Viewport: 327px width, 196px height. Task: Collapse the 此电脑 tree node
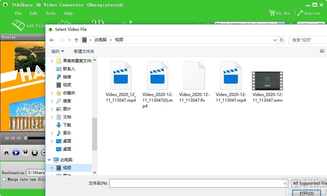(49, 160)
